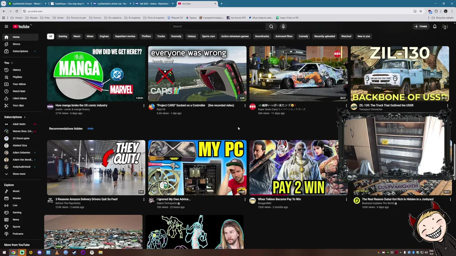Open Gaming under Explore
The image size is (456, 256).
coord(21,212)
